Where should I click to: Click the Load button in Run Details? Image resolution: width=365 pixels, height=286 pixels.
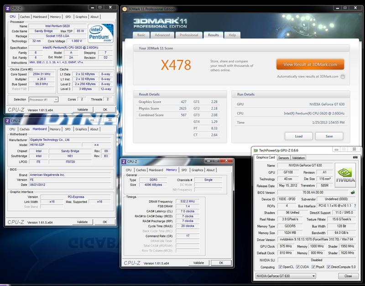[x=299, y=136]
